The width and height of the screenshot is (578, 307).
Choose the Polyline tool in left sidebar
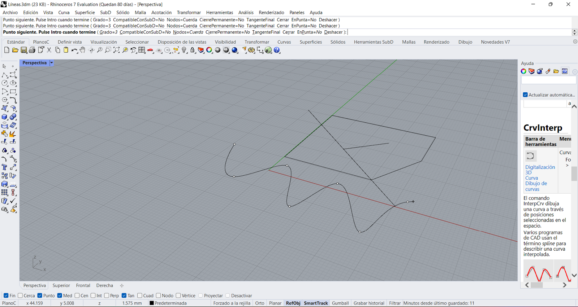[4, 75]
